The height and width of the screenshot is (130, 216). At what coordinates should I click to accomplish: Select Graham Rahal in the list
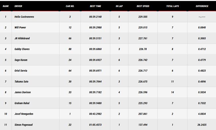pyautogui.click(x=22, y=103)
